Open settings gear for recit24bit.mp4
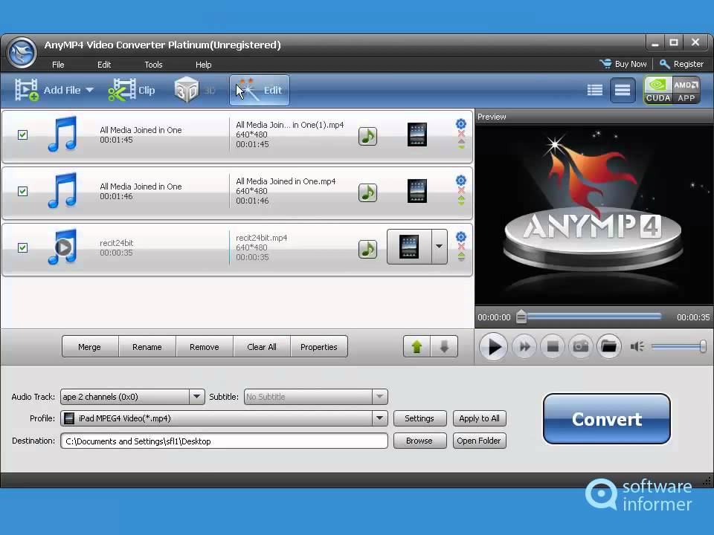The height and width of the screenshot is (535, 714). coord(461,236)
